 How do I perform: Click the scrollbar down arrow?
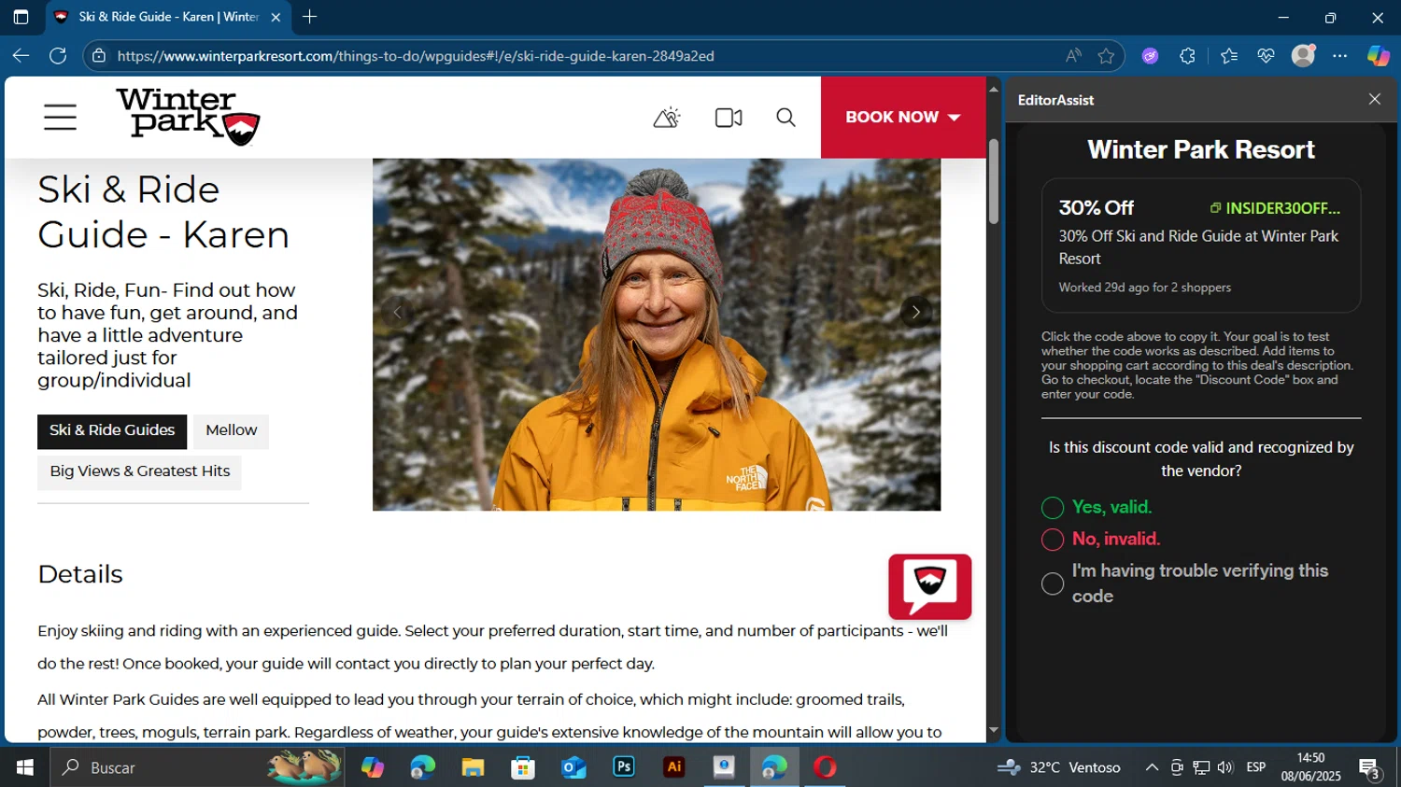pyautogui.click(x=993, y=731)
